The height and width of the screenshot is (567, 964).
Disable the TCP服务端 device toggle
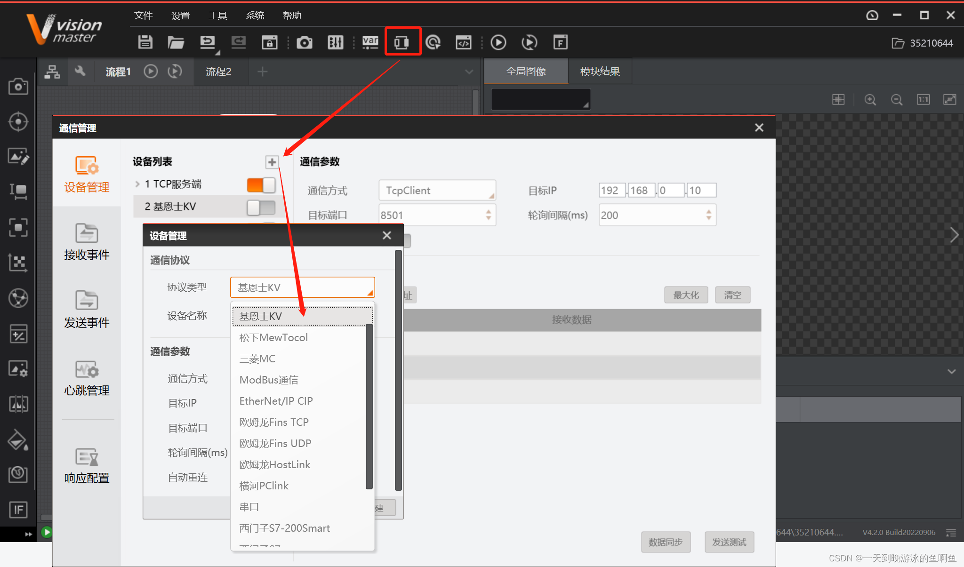coord(261,184)
